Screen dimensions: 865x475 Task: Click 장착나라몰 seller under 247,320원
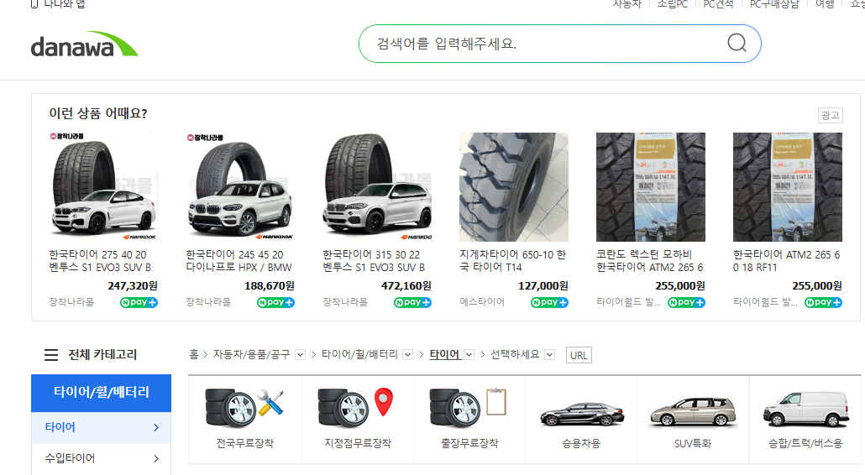(71, 302)
